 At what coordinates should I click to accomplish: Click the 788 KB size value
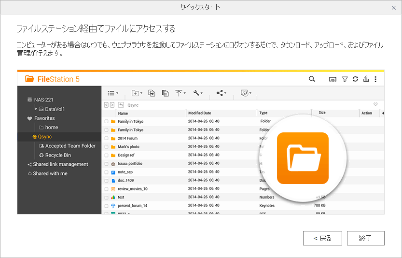coord(319,205)
